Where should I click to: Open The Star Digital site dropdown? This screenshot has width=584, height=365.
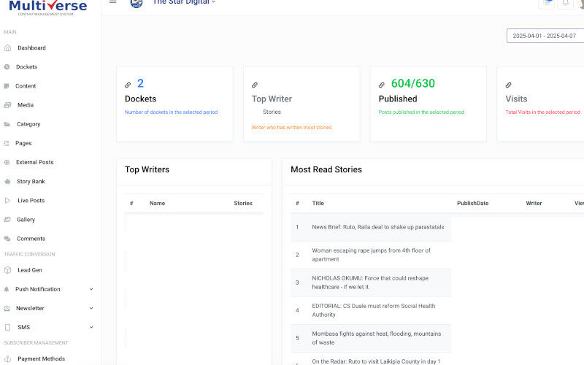(183, 3)
